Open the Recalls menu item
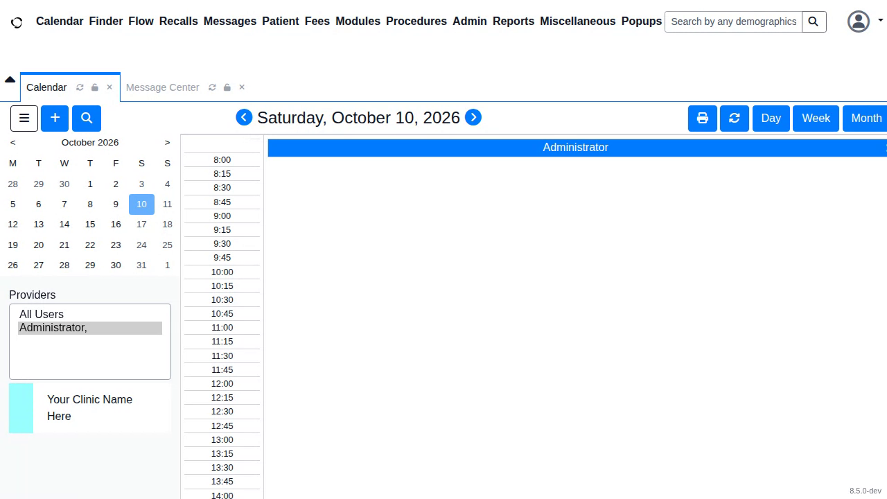887x499 pixels. click(179, 21)
